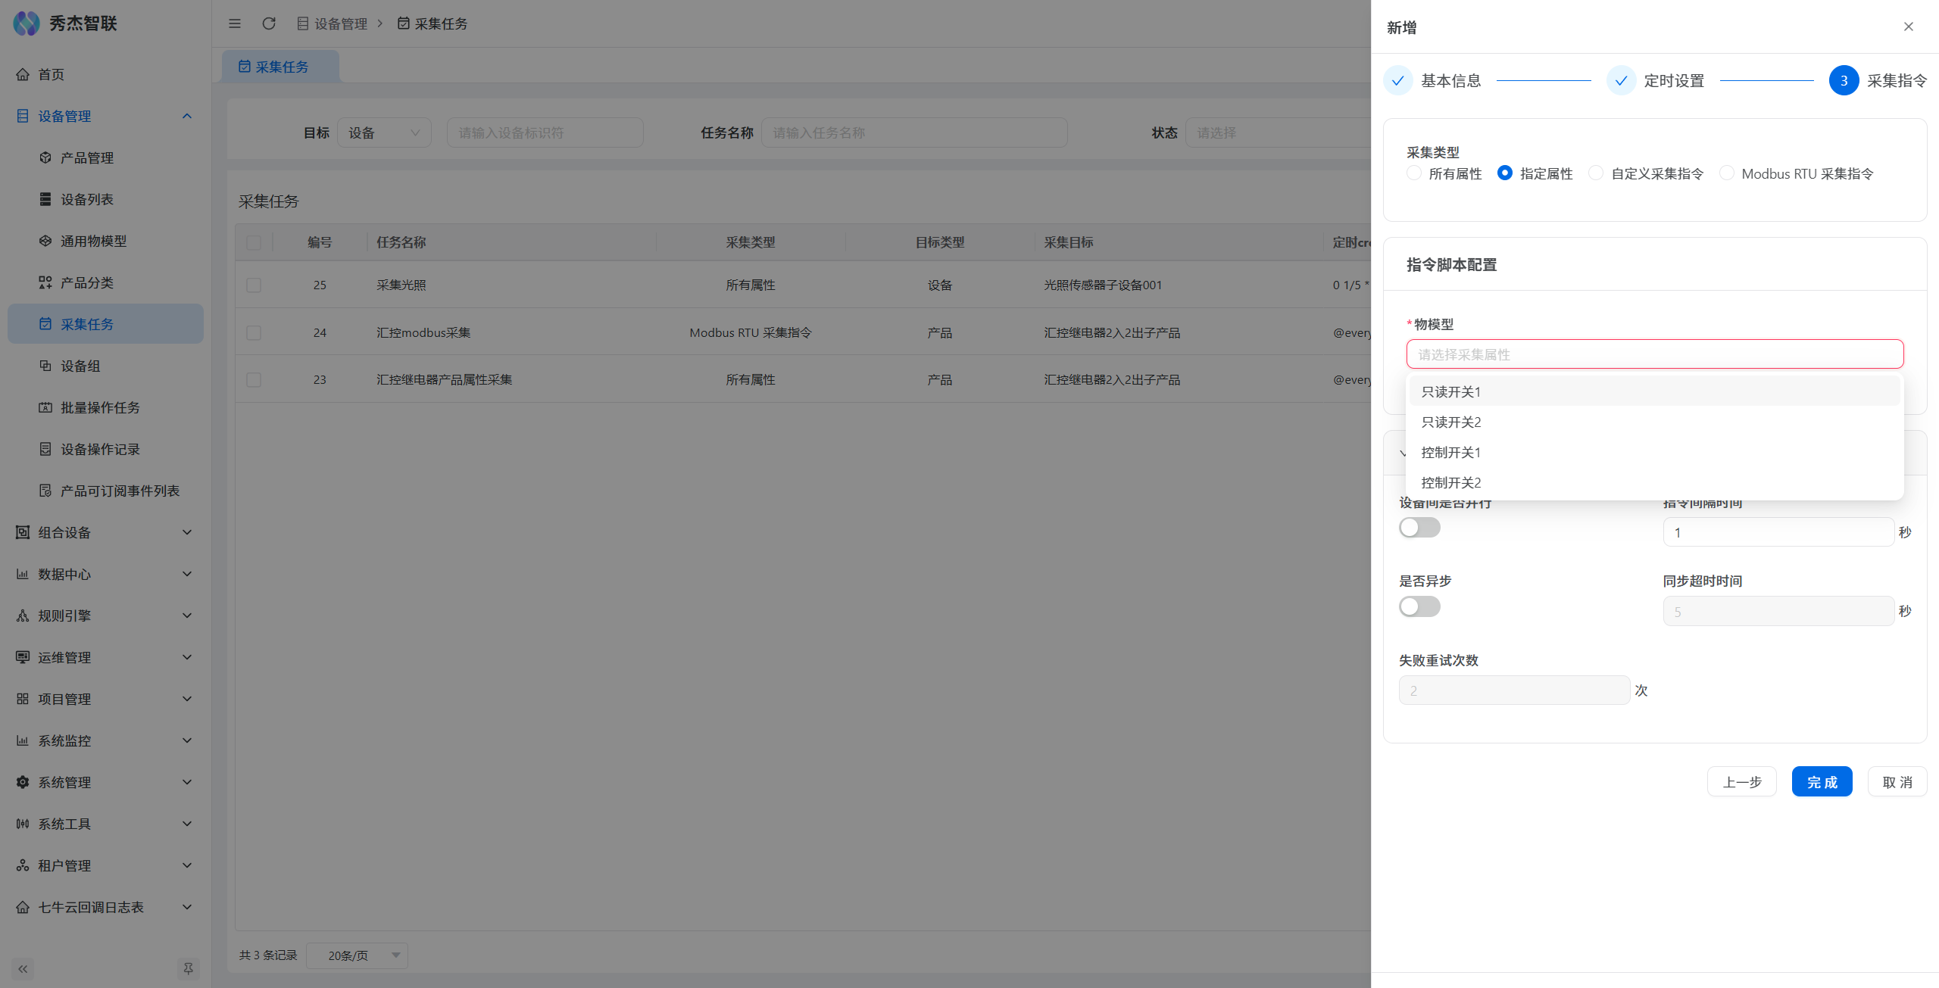Click the pin icon at sidebar bottom

coord(188,968)
